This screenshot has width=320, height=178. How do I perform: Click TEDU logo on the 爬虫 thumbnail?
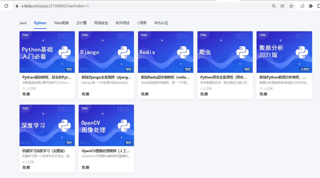point(203,35)
